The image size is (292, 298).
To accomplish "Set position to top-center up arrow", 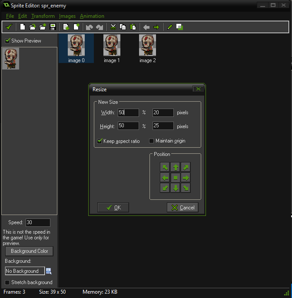I will click(175, 167).
